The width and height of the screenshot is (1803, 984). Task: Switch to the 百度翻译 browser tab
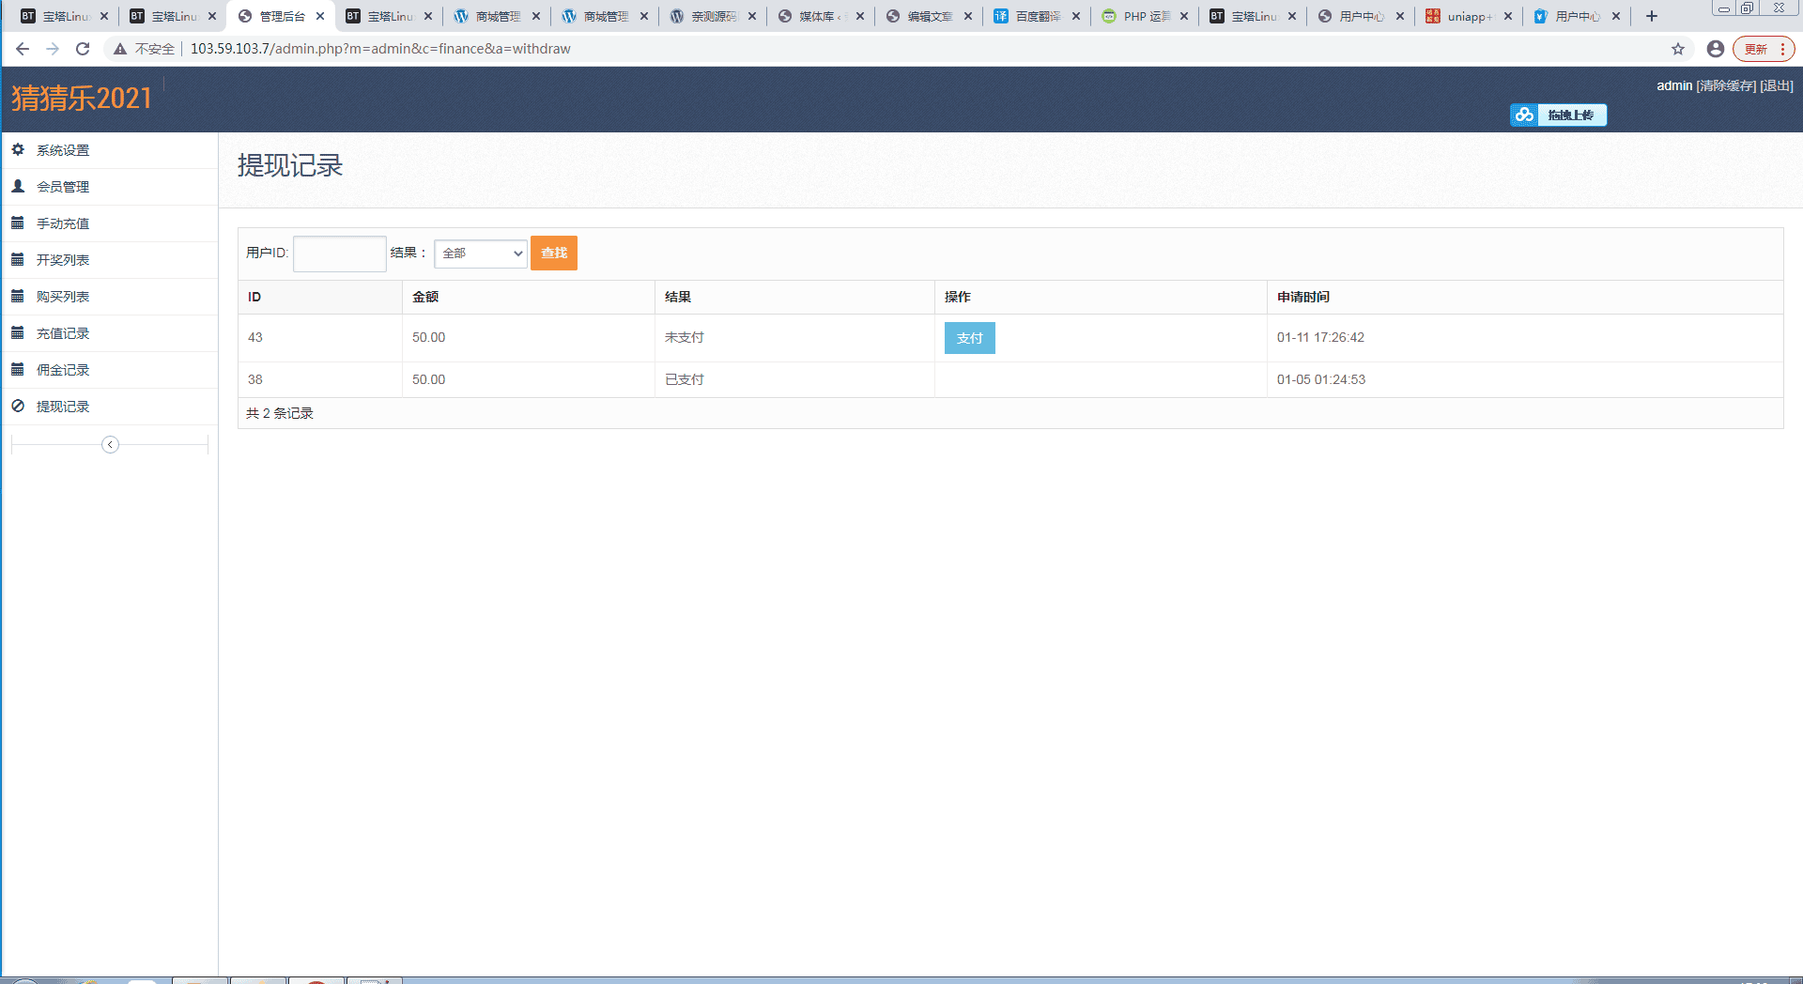pos(1037,16)
